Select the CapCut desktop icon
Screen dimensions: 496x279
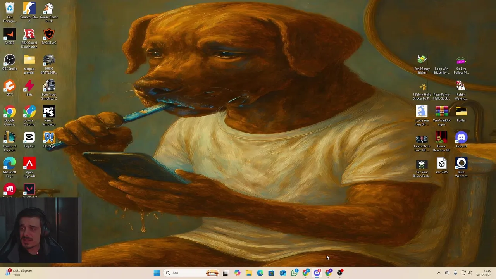tap(29, 140)
